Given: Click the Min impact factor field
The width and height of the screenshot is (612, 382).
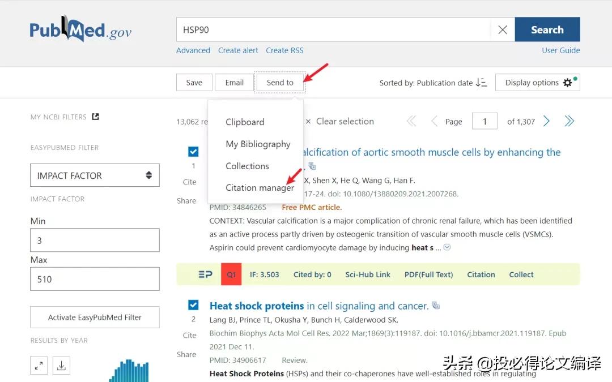Looking at the screenshot, I should 95,240.
